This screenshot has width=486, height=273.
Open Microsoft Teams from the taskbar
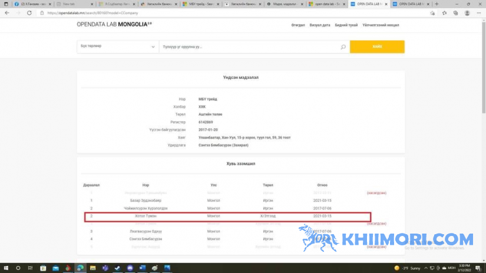[x=105, y=268]
